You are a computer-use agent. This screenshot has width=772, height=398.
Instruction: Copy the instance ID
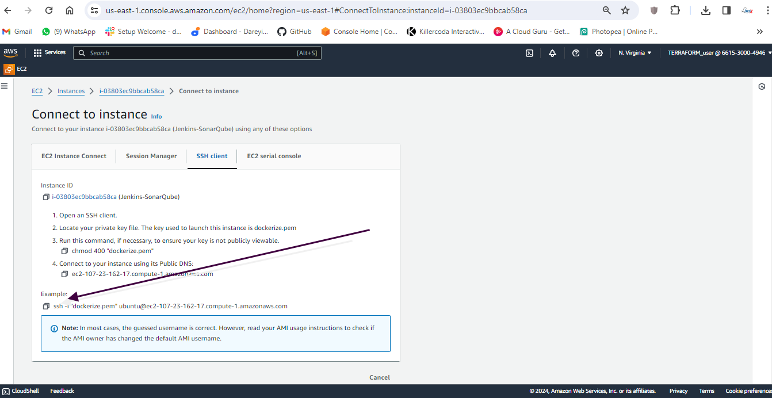46,197
